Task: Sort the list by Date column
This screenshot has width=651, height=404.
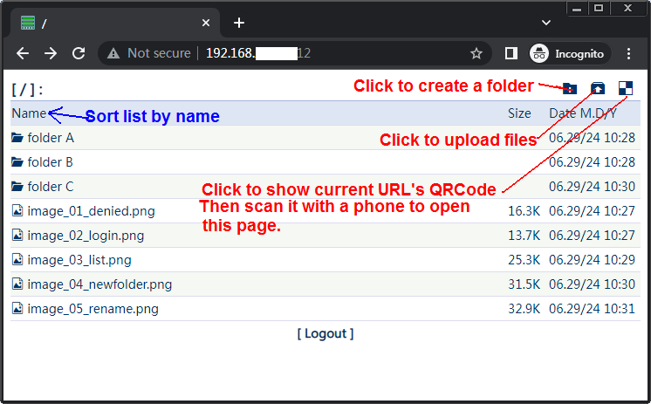Action: point(582,113)
